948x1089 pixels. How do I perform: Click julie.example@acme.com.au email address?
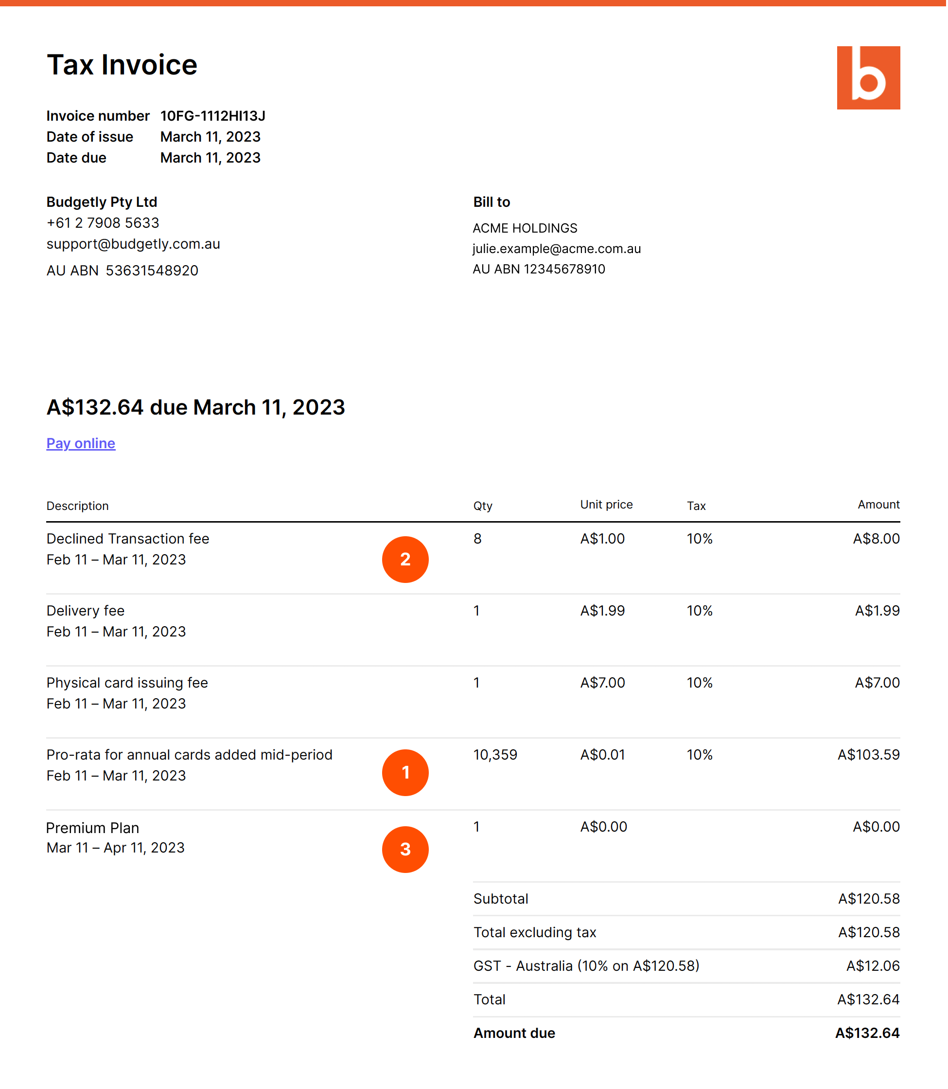tap(557, 248)
